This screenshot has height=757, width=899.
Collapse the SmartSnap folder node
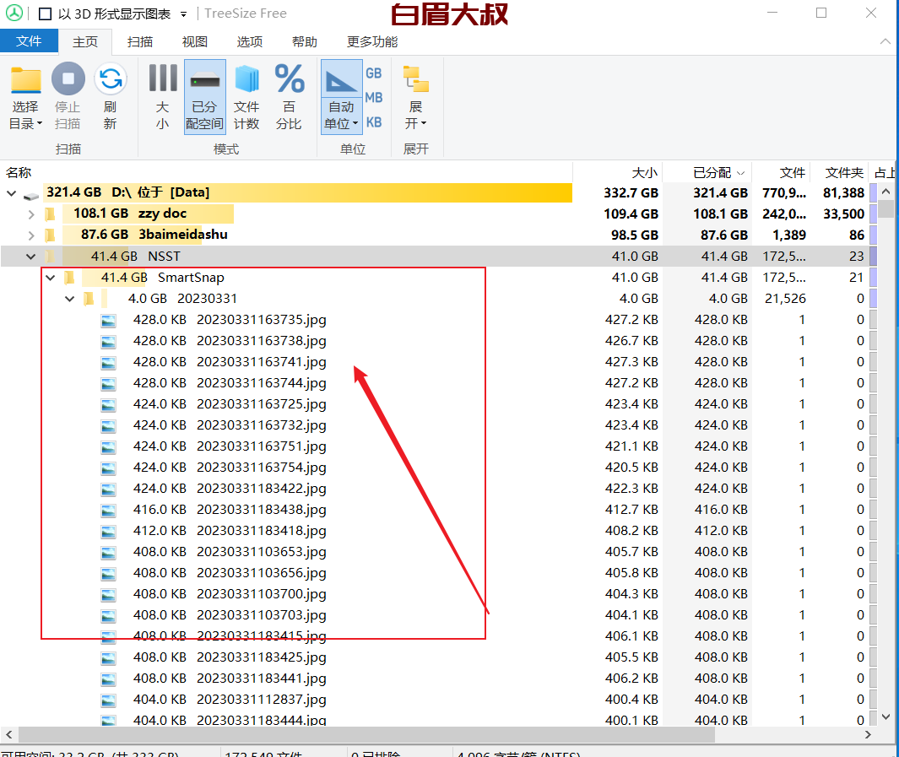51,278
